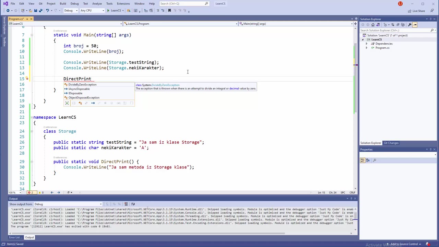
Task: Open the LearnCS.Program type dropdown
Action: coord(180,24)
